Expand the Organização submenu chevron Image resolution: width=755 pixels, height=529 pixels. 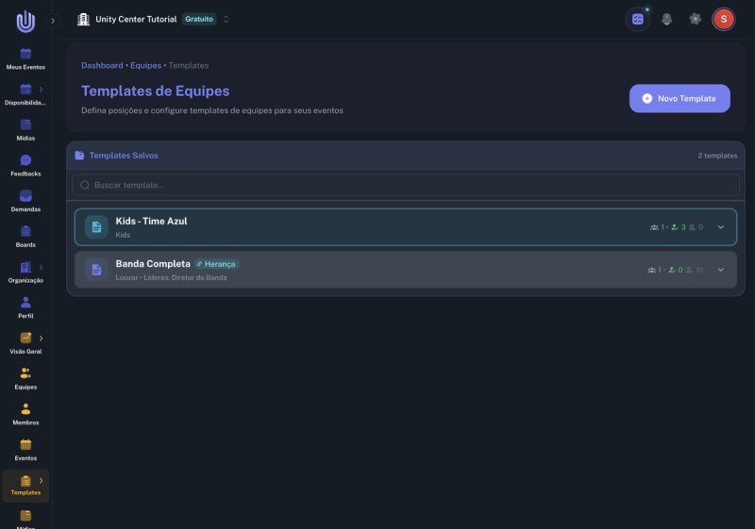[x=41, y=268]
